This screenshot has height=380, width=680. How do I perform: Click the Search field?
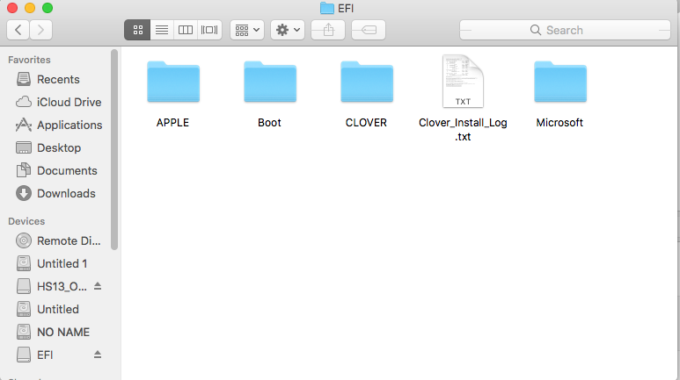[563, 30]
